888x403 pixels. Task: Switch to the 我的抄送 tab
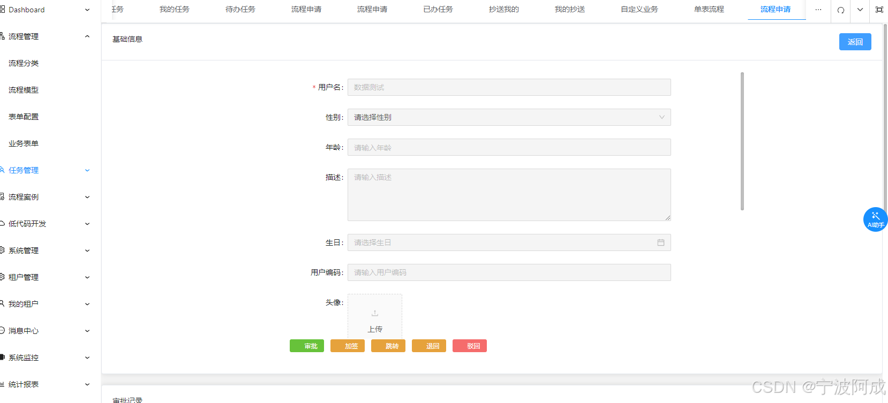coord(570,10)
